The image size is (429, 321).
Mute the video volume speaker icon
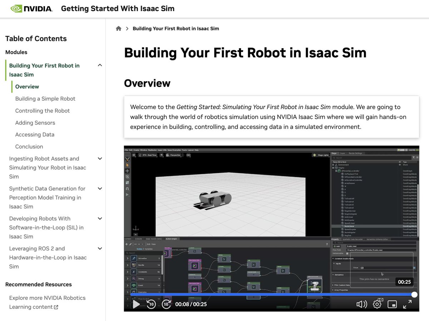(x=362, y=304)
